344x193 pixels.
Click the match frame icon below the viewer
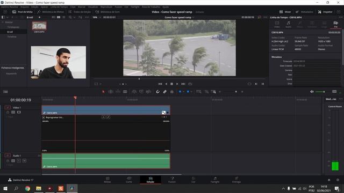point(249,84)
